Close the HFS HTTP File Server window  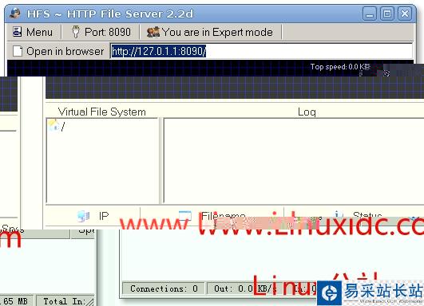[405, 14]
